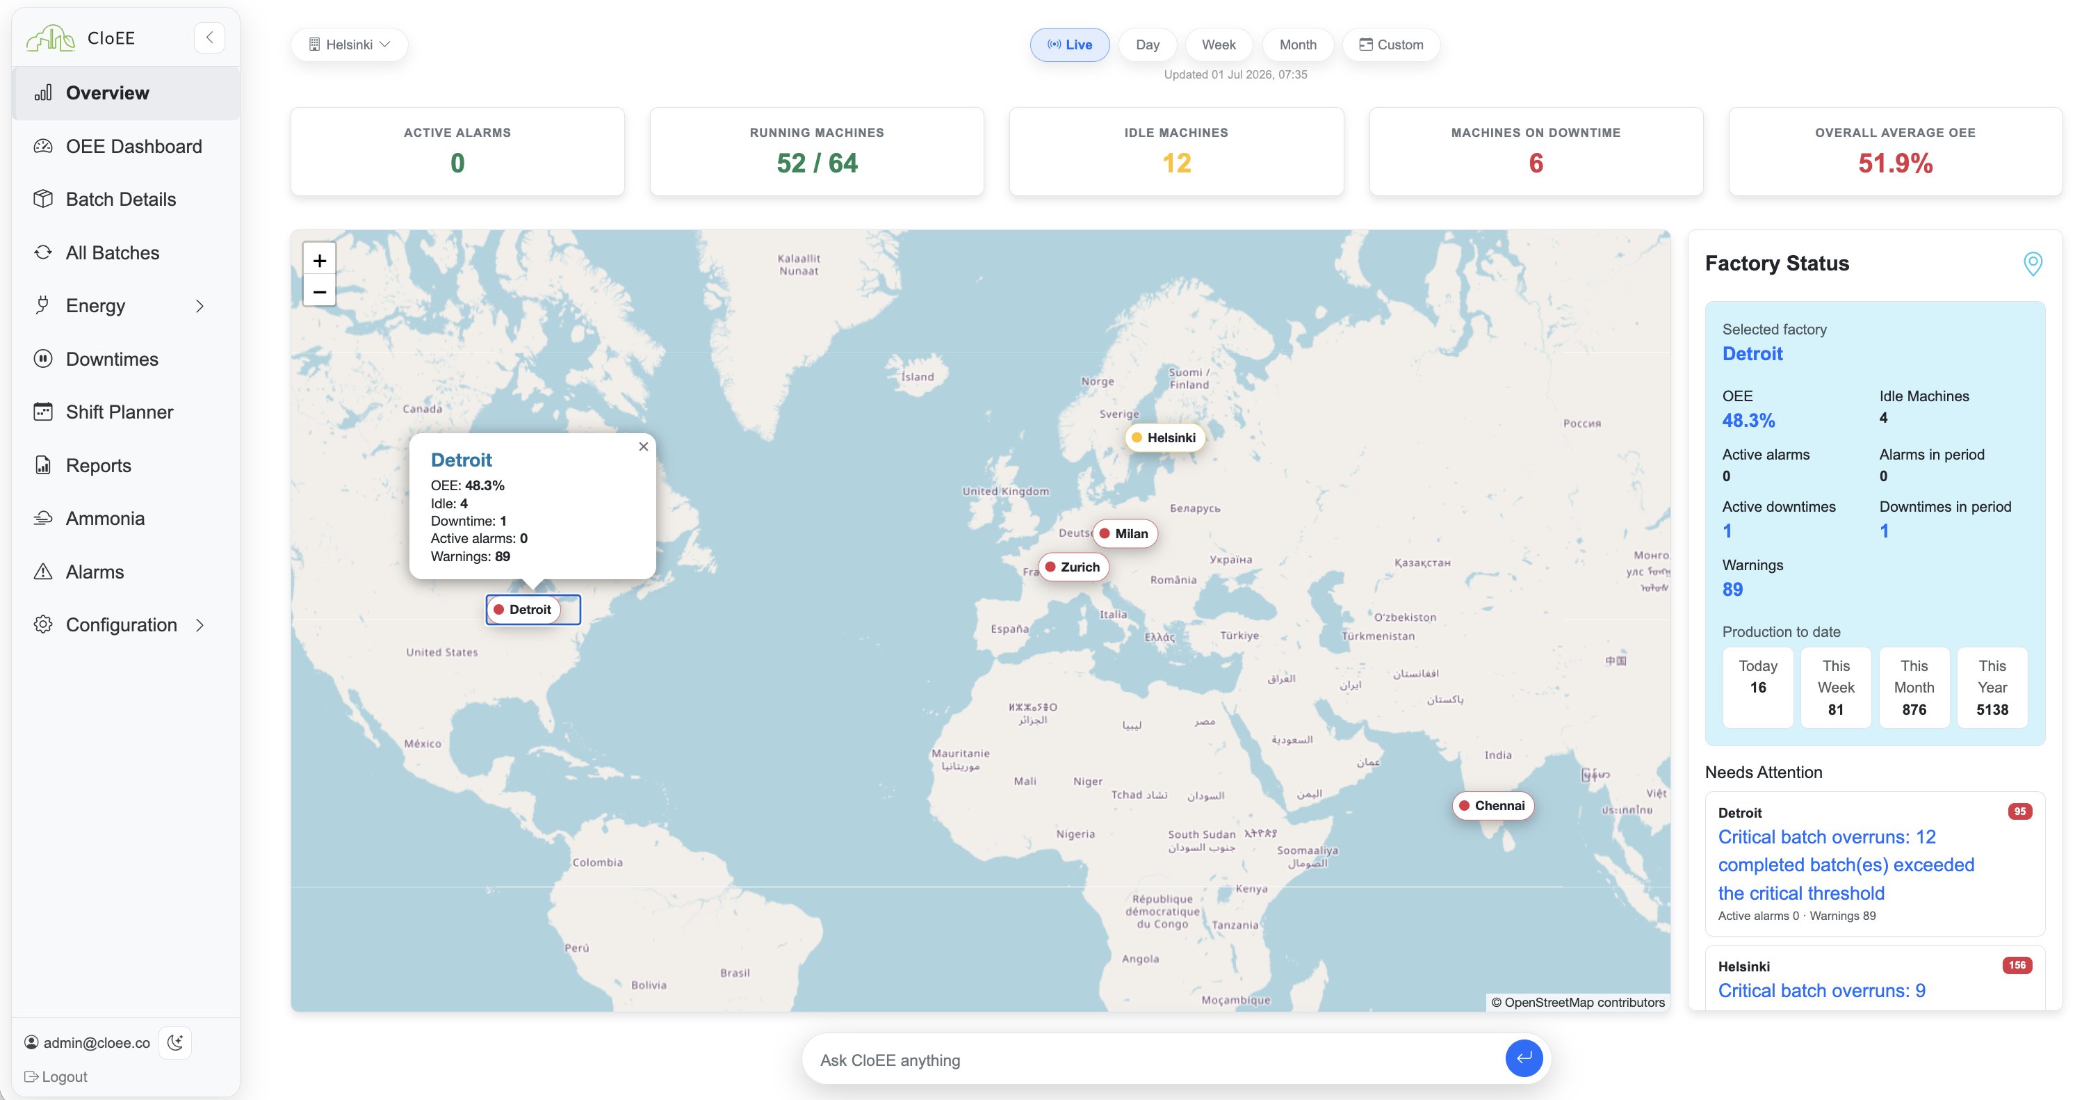Screen dimensions: 2091x1100
Task: Send the CloEE question with arrow button
Action: (1524, 1058)
